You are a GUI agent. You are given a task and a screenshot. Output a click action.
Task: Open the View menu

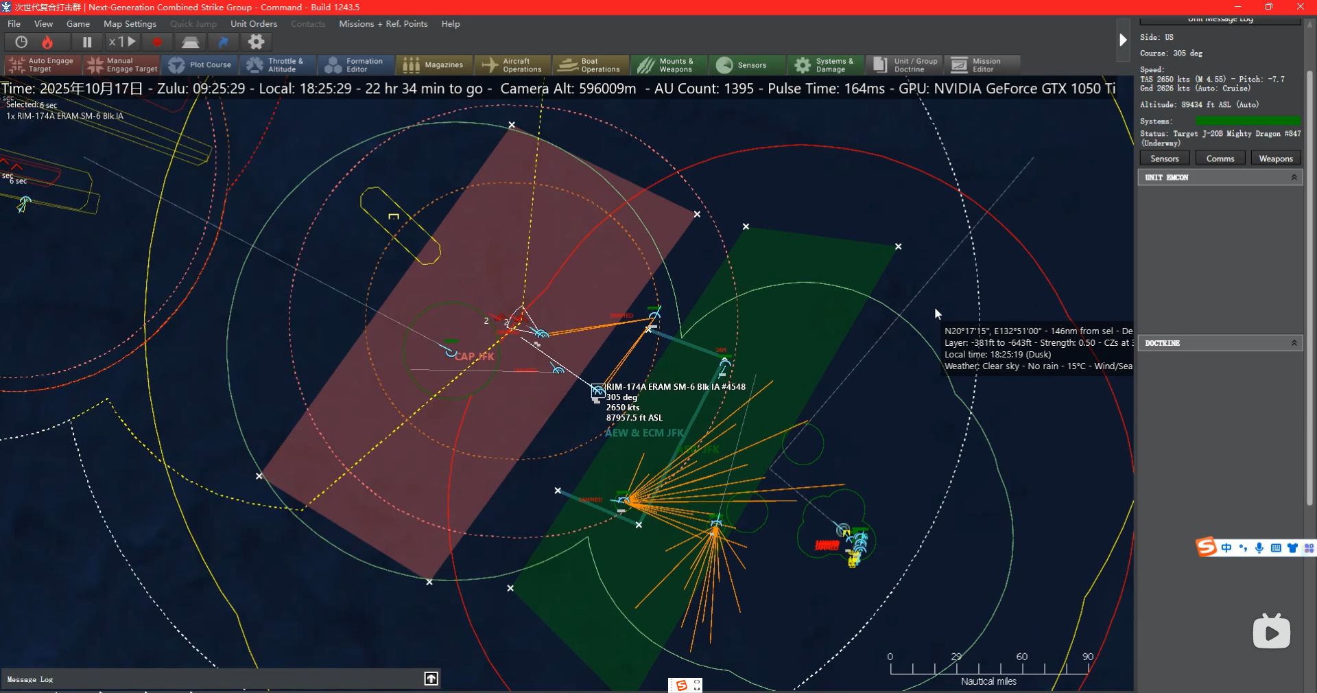click(x=43, y=23)
